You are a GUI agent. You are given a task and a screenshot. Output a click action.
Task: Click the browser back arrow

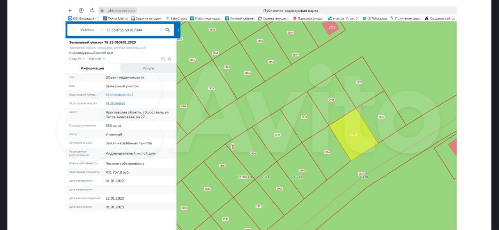coord(70,11)
